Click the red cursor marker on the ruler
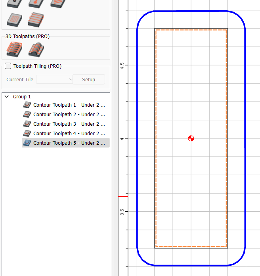This screenshot has height=276, width=260. click(x=123, y=196)
